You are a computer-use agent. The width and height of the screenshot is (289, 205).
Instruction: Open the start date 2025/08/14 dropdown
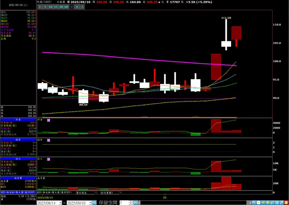click(60, 203)
